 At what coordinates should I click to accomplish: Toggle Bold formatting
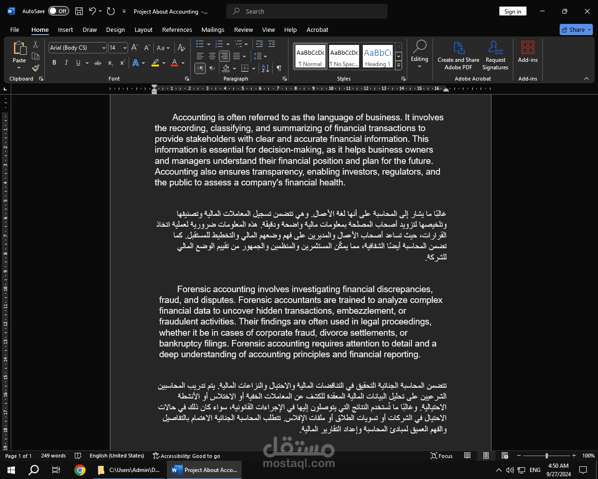tap(54, 63)
